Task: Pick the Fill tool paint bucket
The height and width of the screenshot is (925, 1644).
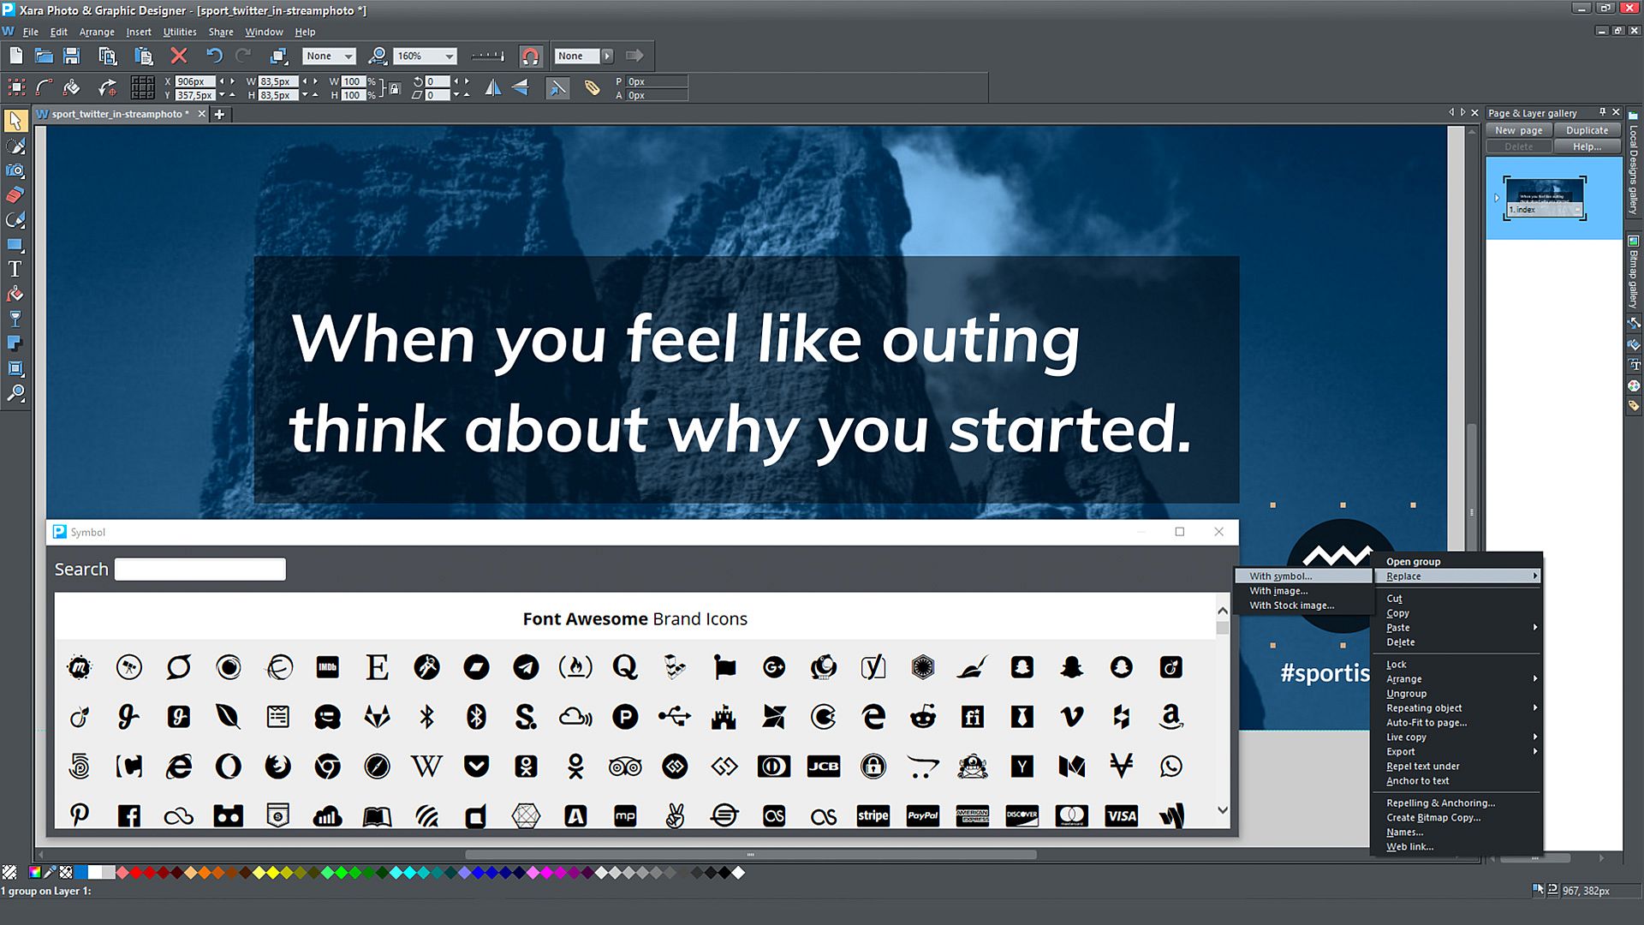Action: coord(15,294)
